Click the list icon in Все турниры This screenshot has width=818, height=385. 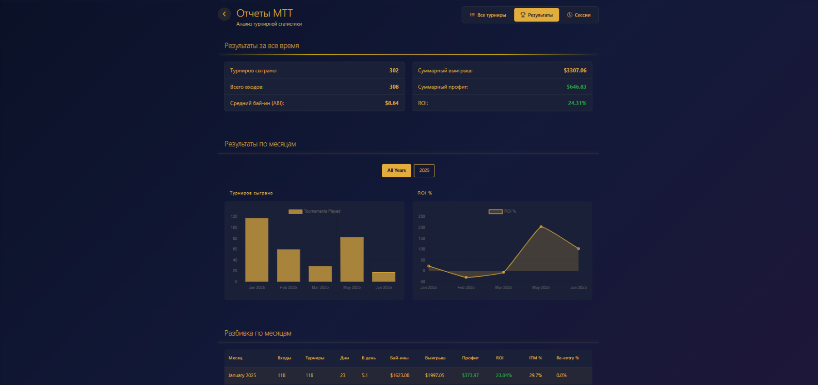[x=472, y=15]
